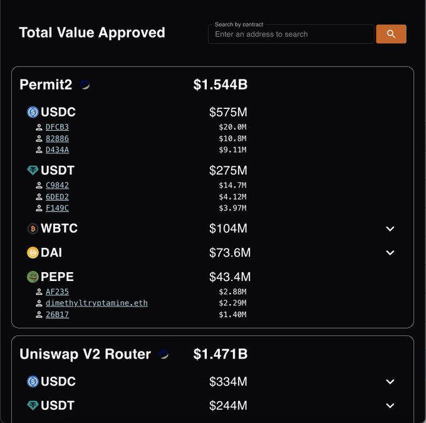This screenshot has height=423, width=426.
Task: Expand the DAI row chevron
Action: 390,253
